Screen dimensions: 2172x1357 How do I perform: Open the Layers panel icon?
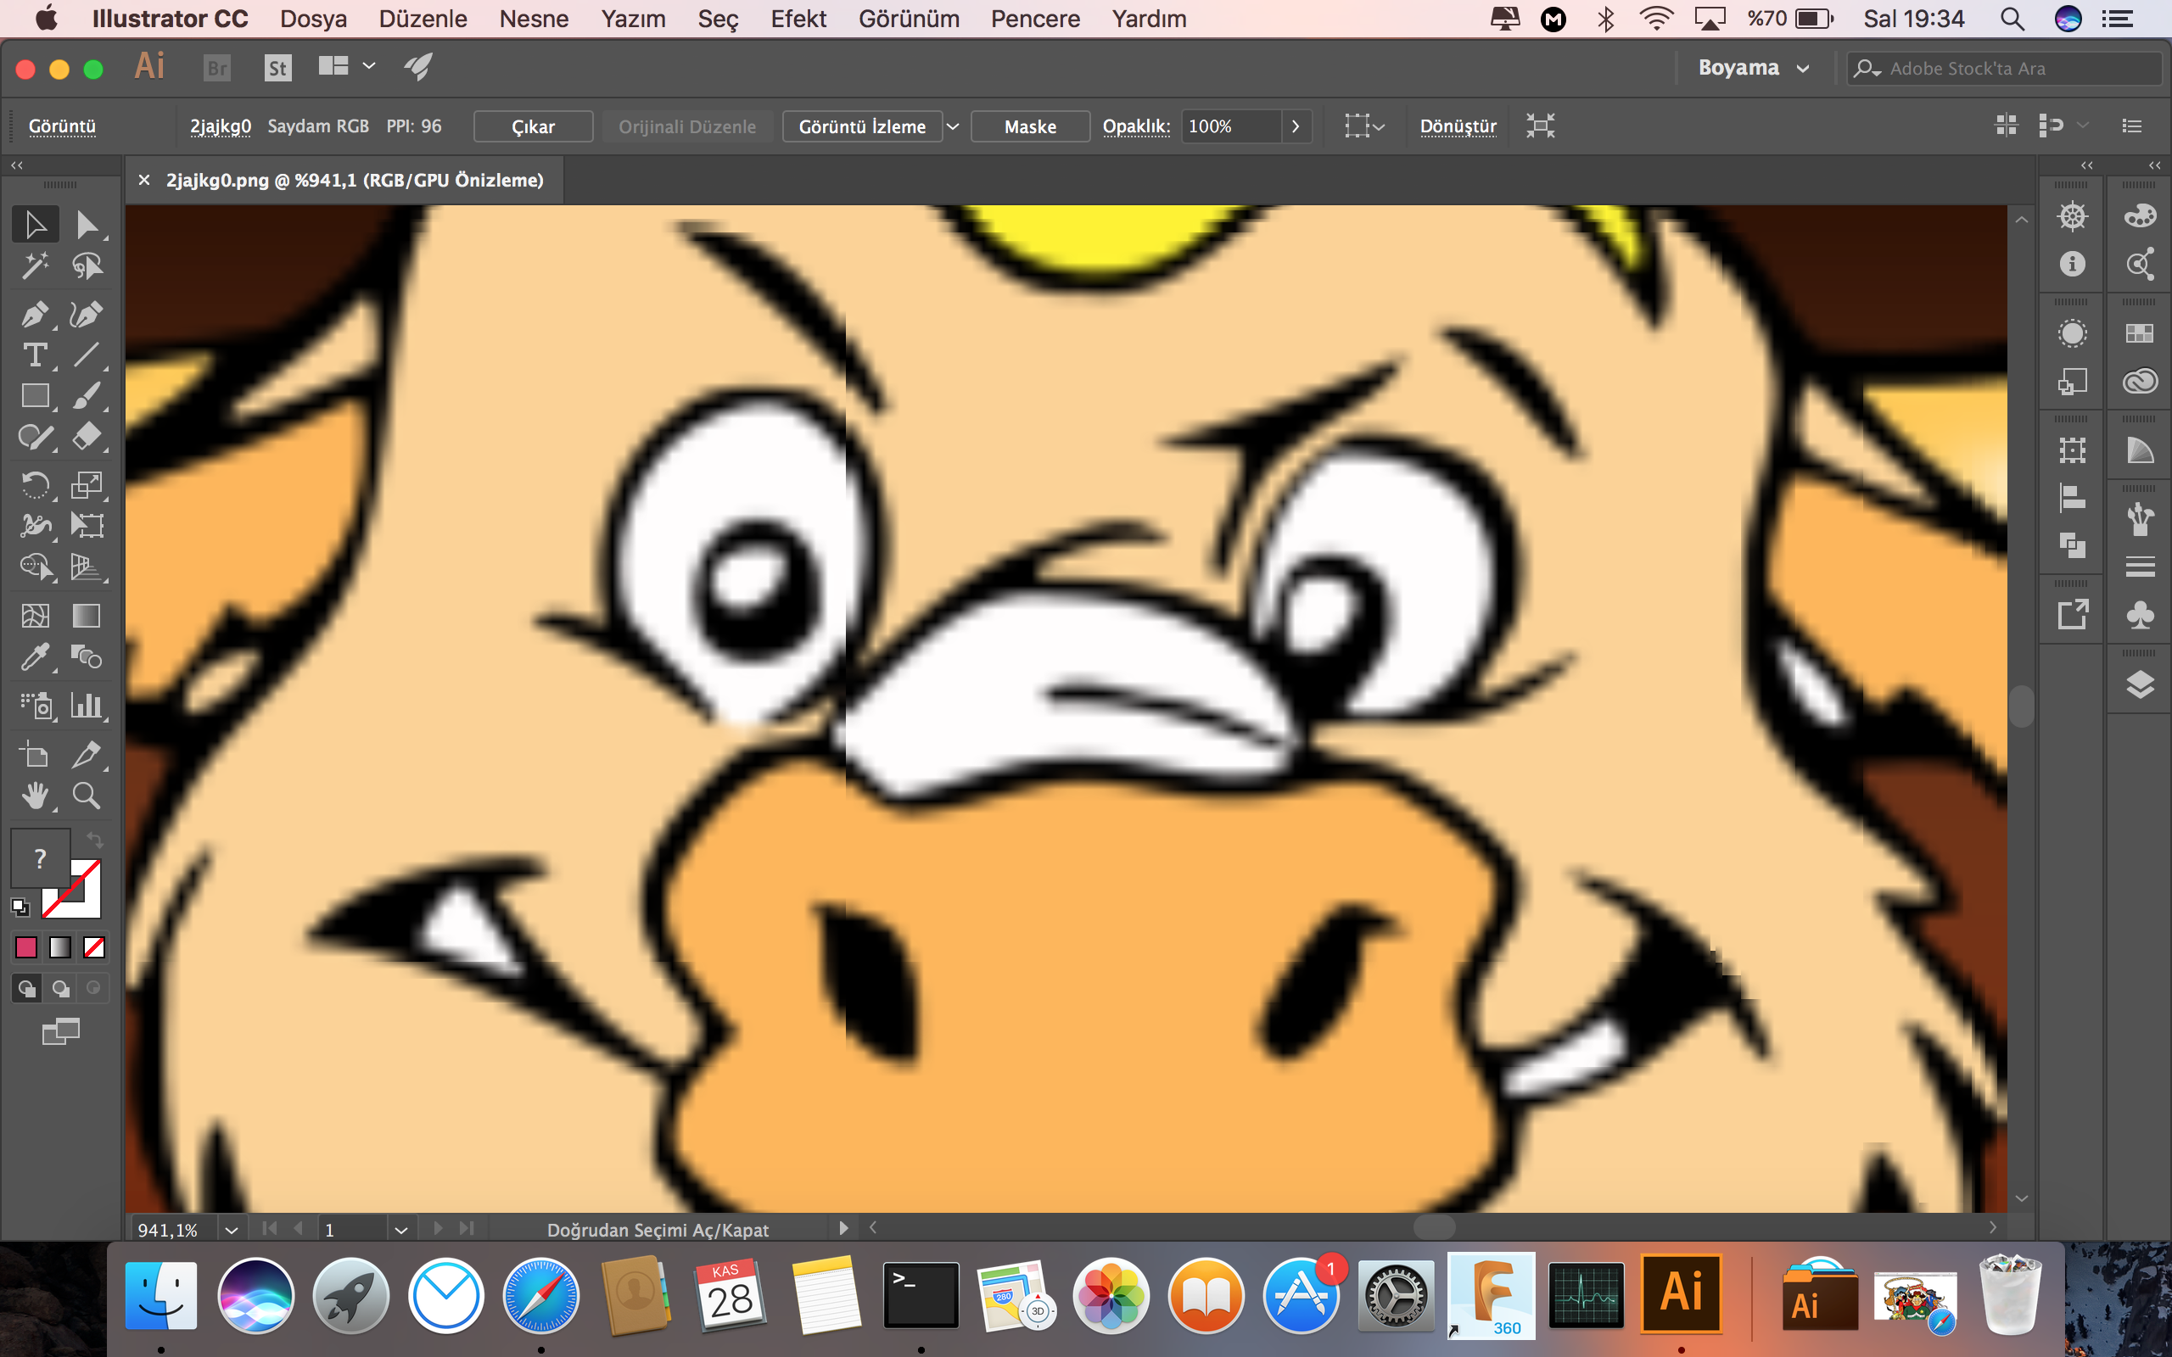tap(2140, 684)
